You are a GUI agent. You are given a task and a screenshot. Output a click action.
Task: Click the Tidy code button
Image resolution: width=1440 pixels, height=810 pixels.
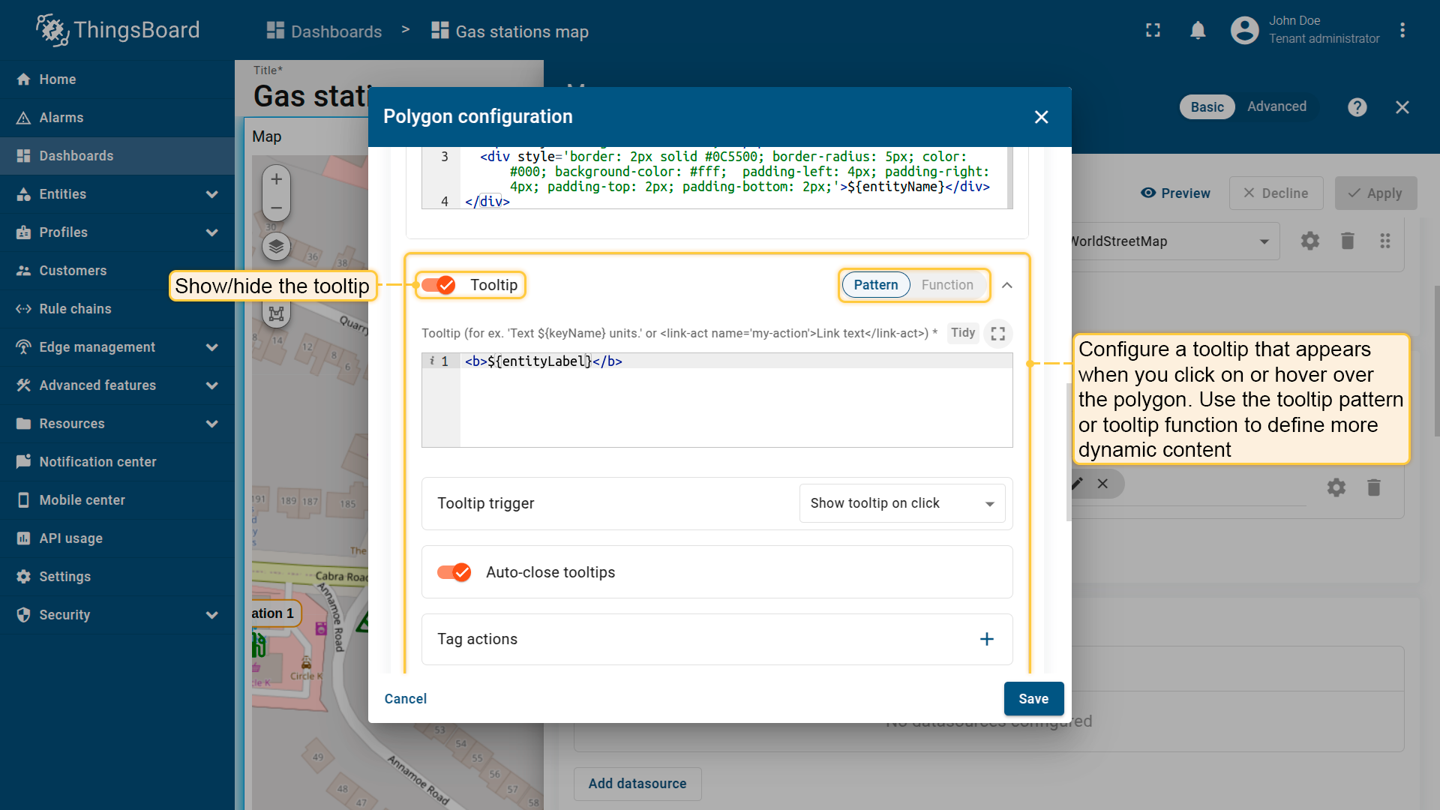pos(962,333)
